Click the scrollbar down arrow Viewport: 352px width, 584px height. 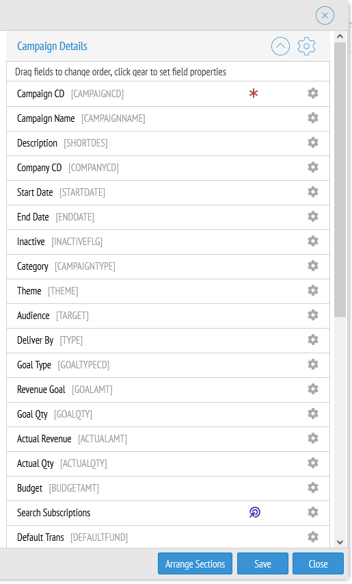(x=340, y=542)
